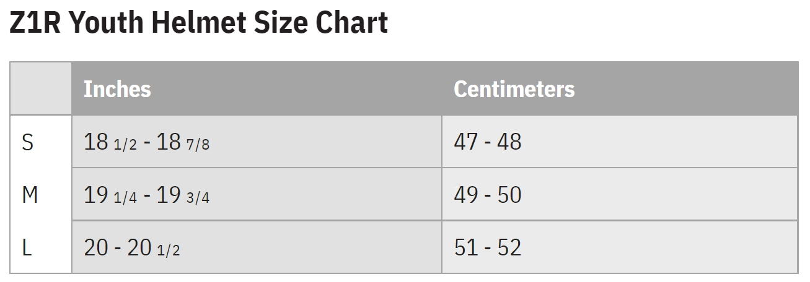
Task: Click the 47 - 48 centimeters cell
Action: click(x=487, y=142)
